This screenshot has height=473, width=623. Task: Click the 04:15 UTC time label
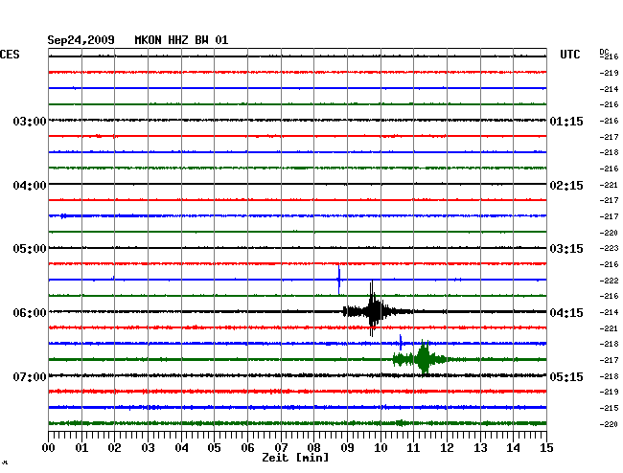tap(566, 313)
